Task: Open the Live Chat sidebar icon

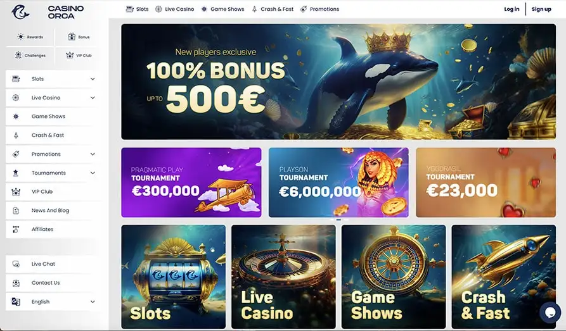Action: pos(16,264)
